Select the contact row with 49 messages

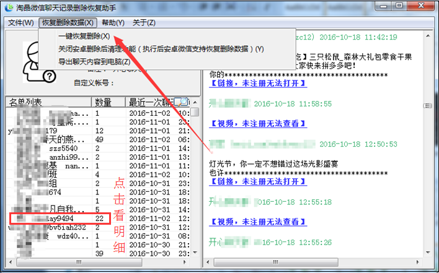tap(98, 139)
